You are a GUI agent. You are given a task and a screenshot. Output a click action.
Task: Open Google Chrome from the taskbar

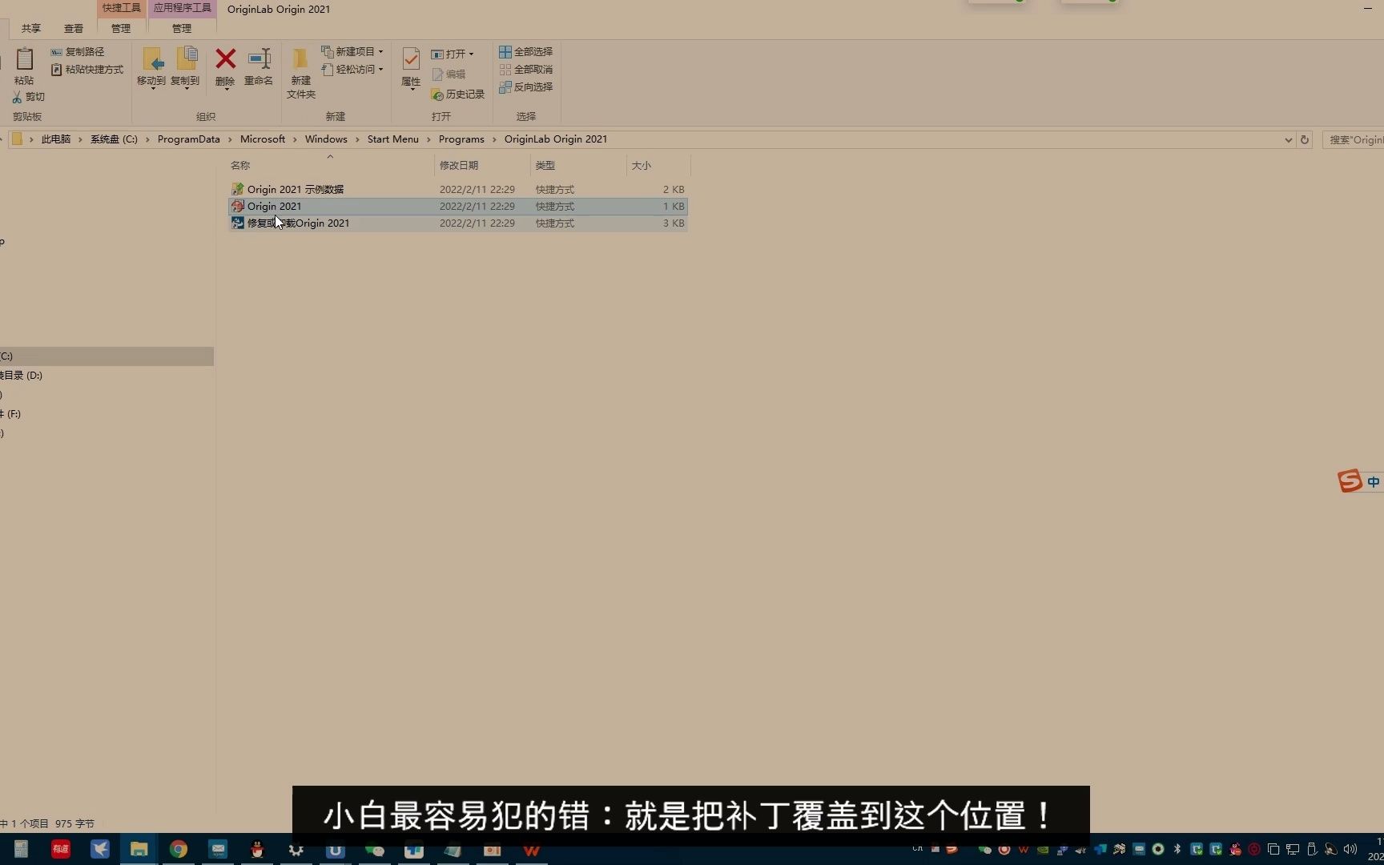179,849
